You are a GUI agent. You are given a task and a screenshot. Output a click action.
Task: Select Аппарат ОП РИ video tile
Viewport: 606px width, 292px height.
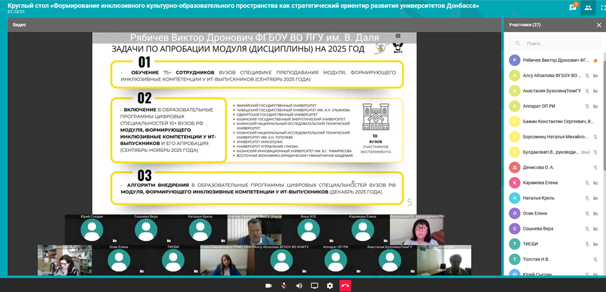(x=336, y=260)
